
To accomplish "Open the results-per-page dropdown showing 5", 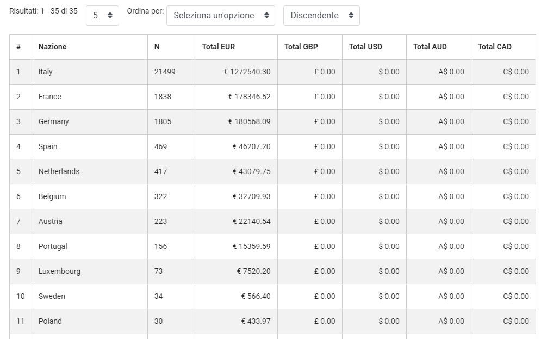I will pos(102,16).
